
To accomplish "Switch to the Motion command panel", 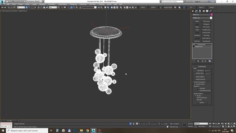I will pyautogui.click(x=204, y=11).
